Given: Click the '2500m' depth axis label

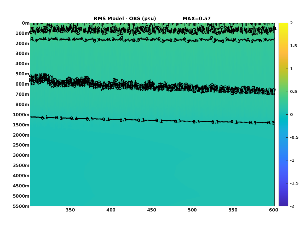Looking at the screenshot, I should click(21, 145).
